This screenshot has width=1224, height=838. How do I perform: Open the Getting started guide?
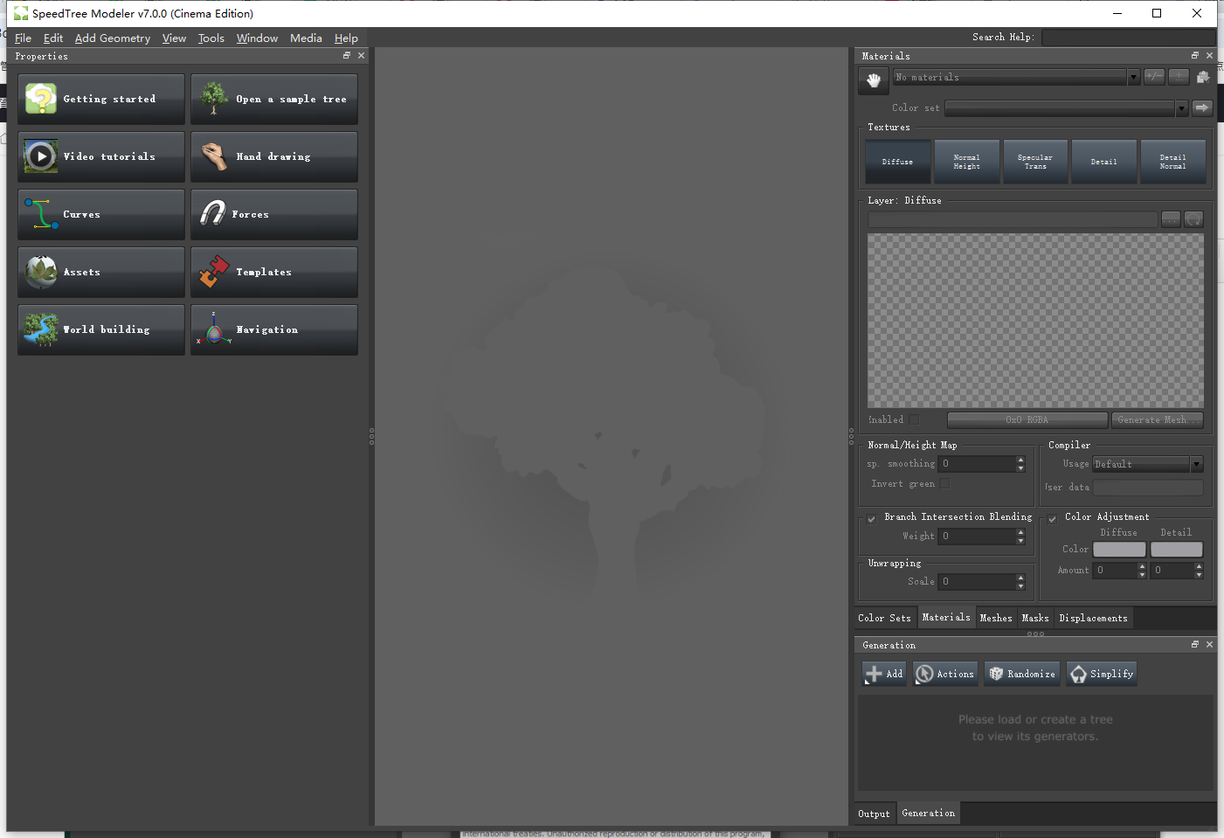[101, 99]
